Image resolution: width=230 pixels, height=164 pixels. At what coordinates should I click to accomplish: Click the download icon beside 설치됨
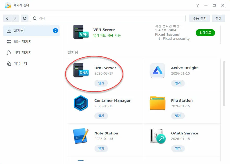coord(9,31)
